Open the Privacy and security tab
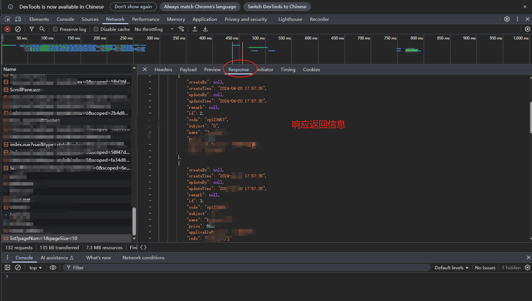 point(246,19)
